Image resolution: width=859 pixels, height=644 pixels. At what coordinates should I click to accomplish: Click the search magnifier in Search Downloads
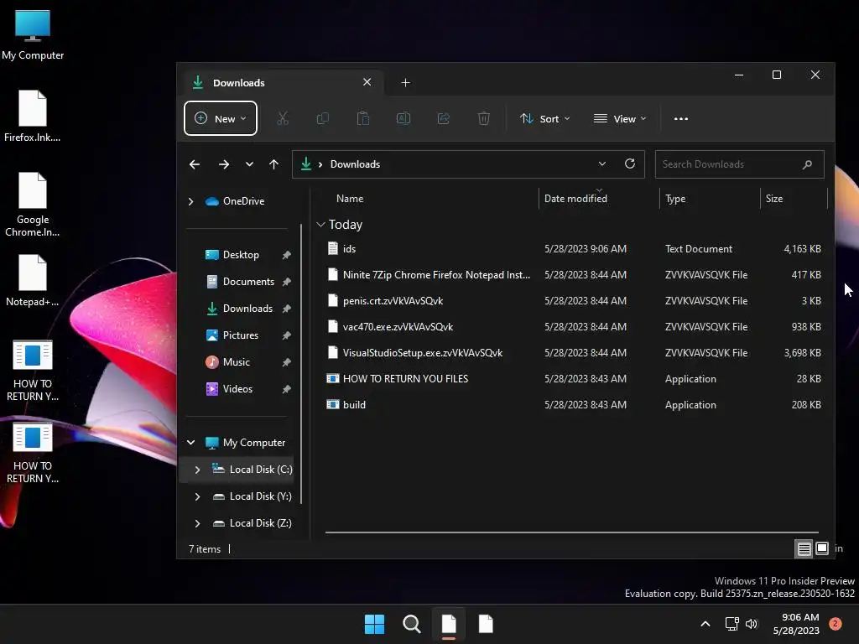coord(807,164)
